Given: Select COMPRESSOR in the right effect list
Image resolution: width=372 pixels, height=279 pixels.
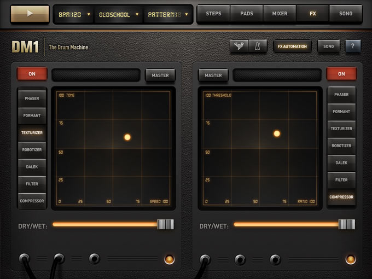Looking at the screenshot, I should [341, 197].
